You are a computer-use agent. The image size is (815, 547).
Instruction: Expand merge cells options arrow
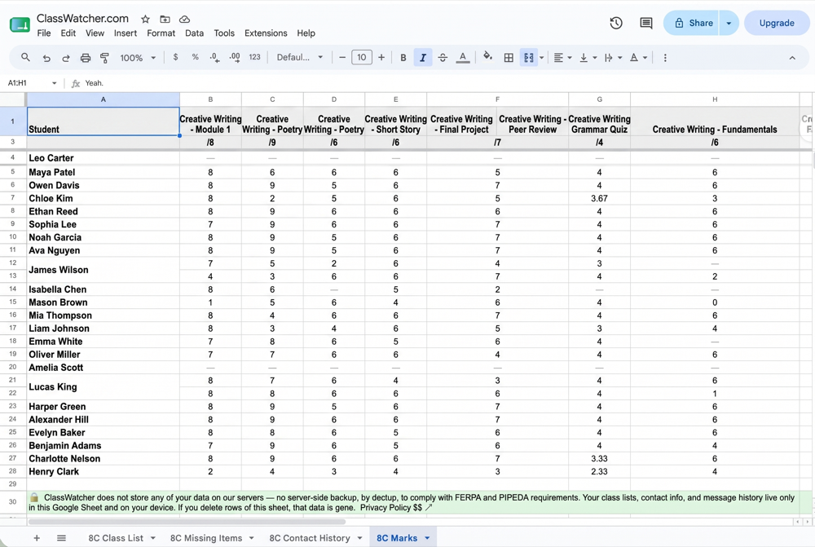542,58
